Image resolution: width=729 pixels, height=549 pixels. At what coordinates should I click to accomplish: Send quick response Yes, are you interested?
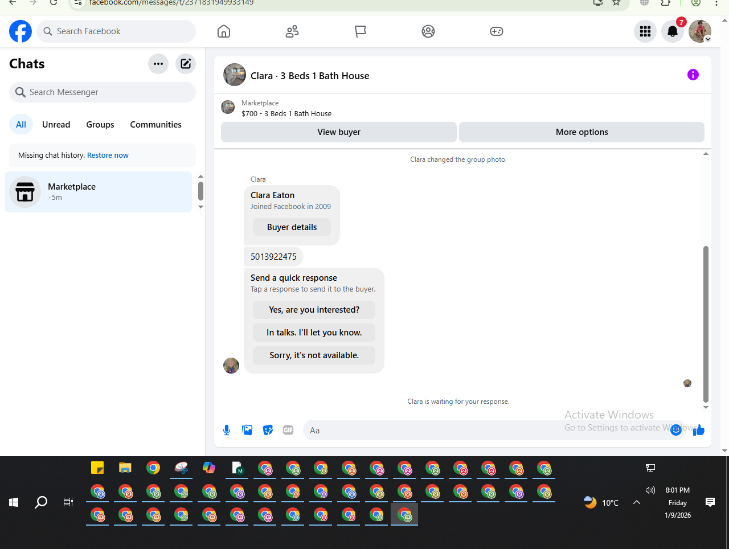[x=314, y=310]
